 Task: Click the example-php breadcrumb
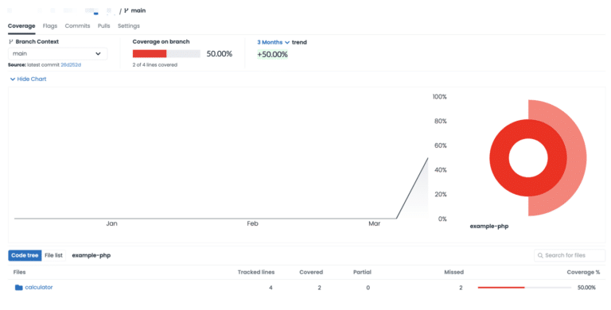point(91,255)
